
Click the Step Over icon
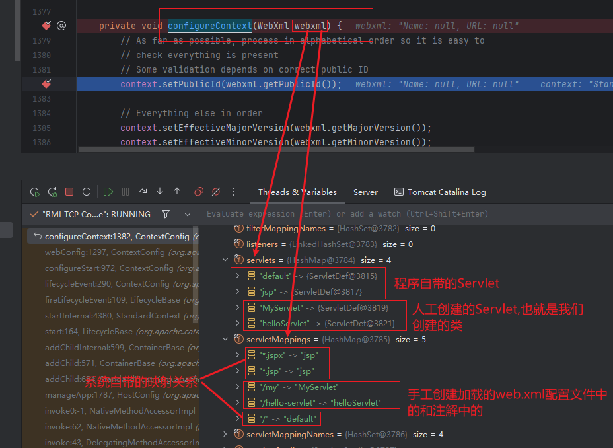(x=143, y=192)
